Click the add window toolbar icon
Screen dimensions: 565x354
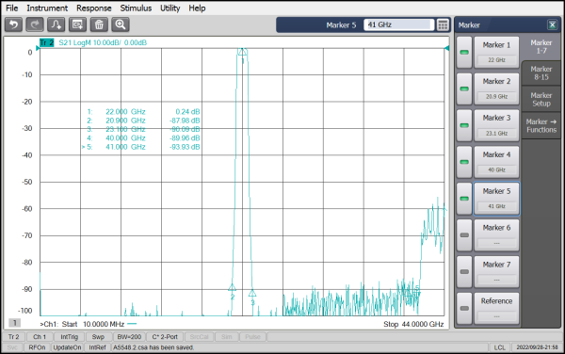pyautogui.click(x=77, y=24)
